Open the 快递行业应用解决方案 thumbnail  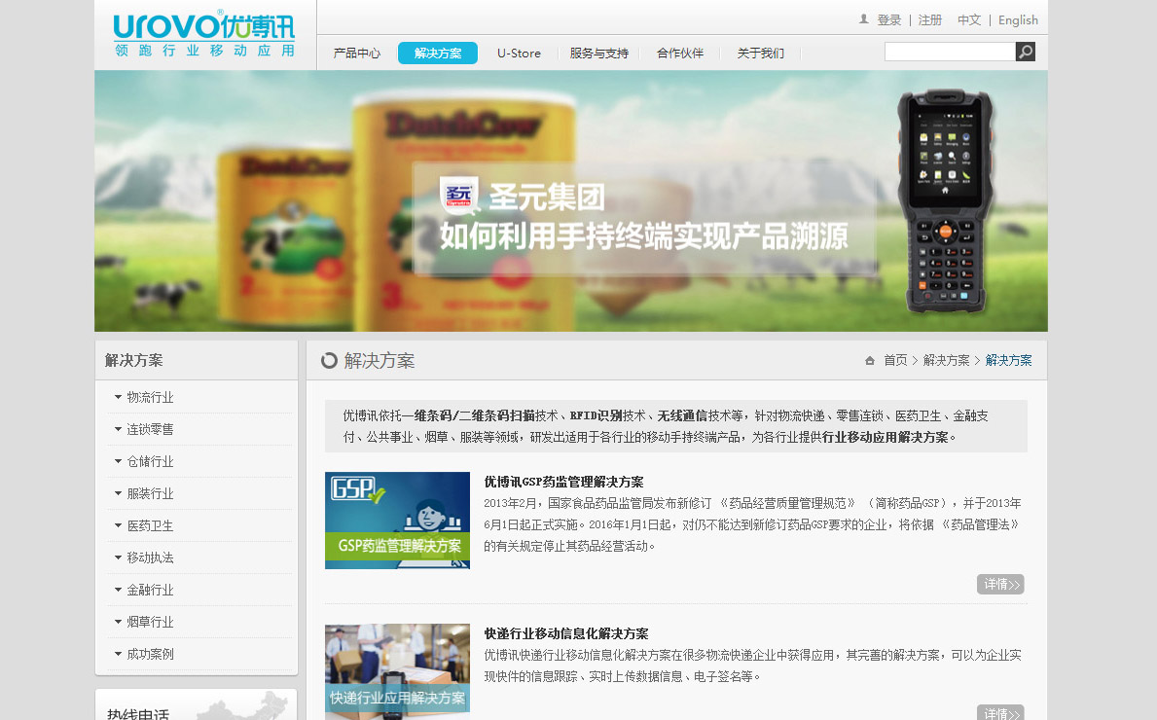[x=397, y=671]
